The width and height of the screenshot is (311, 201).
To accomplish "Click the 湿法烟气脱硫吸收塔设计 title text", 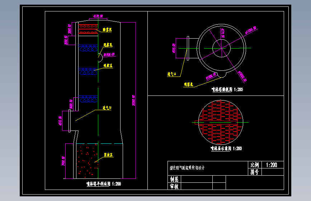I will tap(187, 168).
